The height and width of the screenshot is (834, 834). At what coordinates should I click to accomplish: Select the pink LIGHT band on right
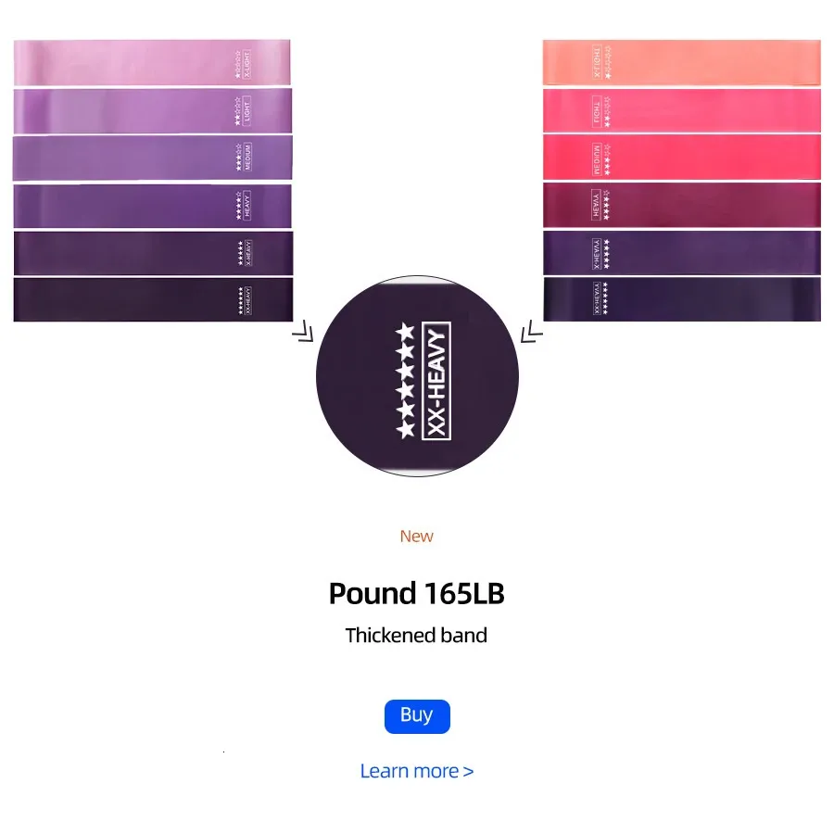click(682, 110)
